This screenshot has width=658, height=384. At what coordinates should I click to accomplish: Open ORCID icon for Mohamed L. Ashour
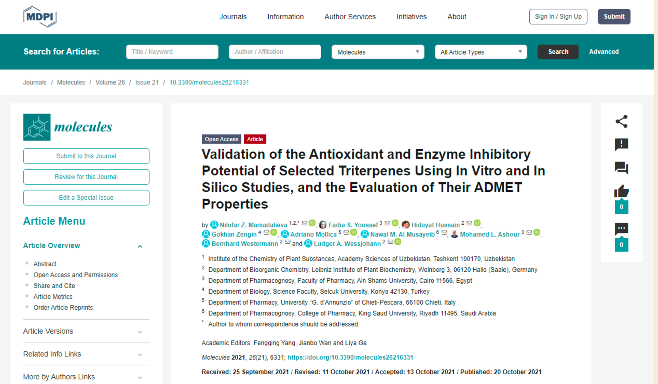[537, 232]
